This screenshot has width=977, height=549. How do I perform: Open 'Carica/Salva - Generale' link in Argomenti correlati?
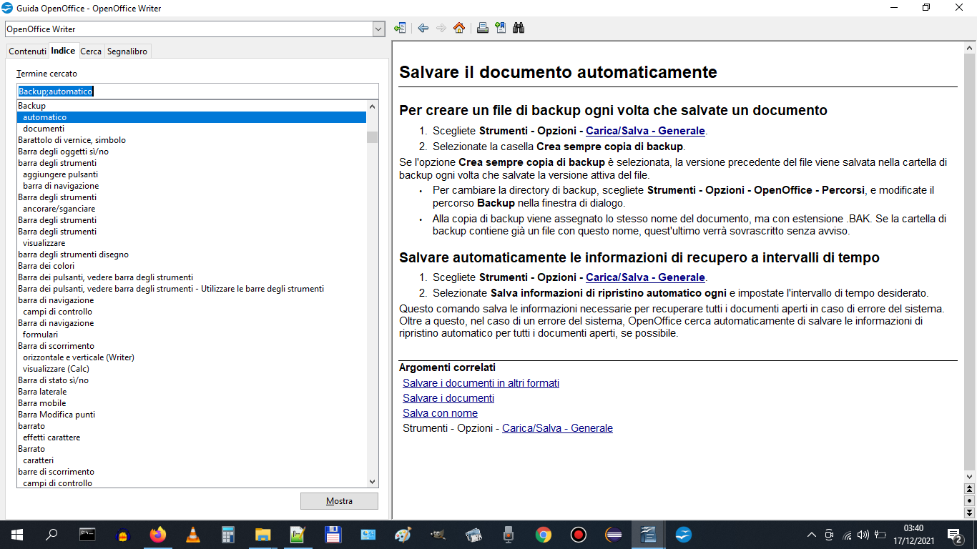click(557, 428)
